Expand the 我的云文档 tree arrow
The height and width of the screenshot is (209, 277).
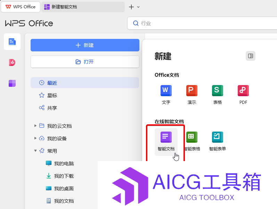point(35,126)
